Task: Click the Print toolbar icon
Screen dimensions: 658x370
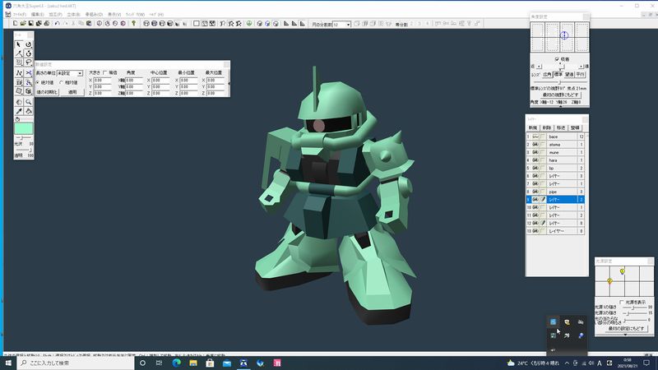Action: tap(47, 24)
